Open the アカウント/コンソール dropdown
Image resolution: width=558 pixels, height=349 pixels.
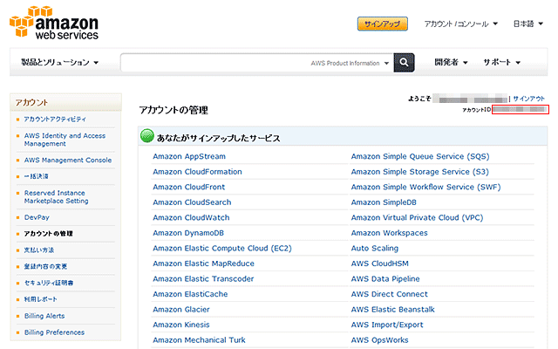click(x=461, y=24)
